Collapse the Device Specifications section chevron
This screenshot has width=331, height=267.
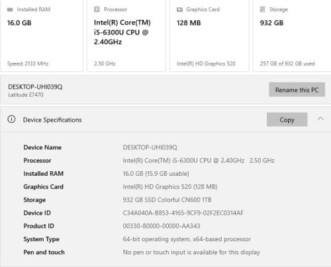point(320,119)
